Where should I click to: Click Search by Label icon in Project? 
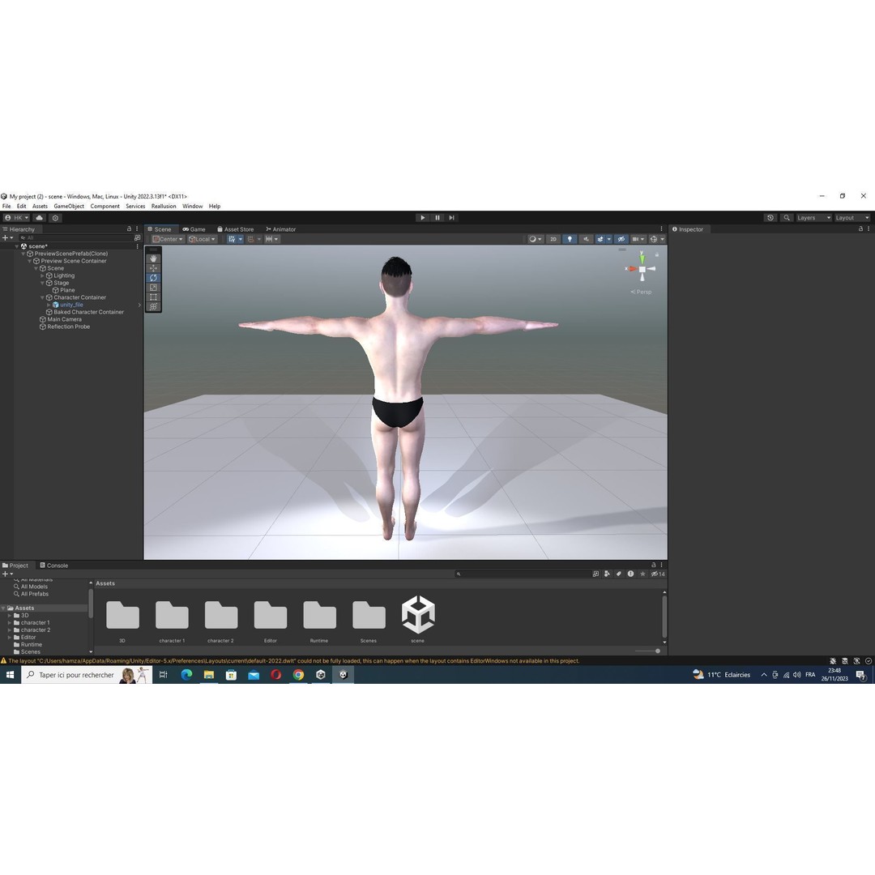click(619, 574)
